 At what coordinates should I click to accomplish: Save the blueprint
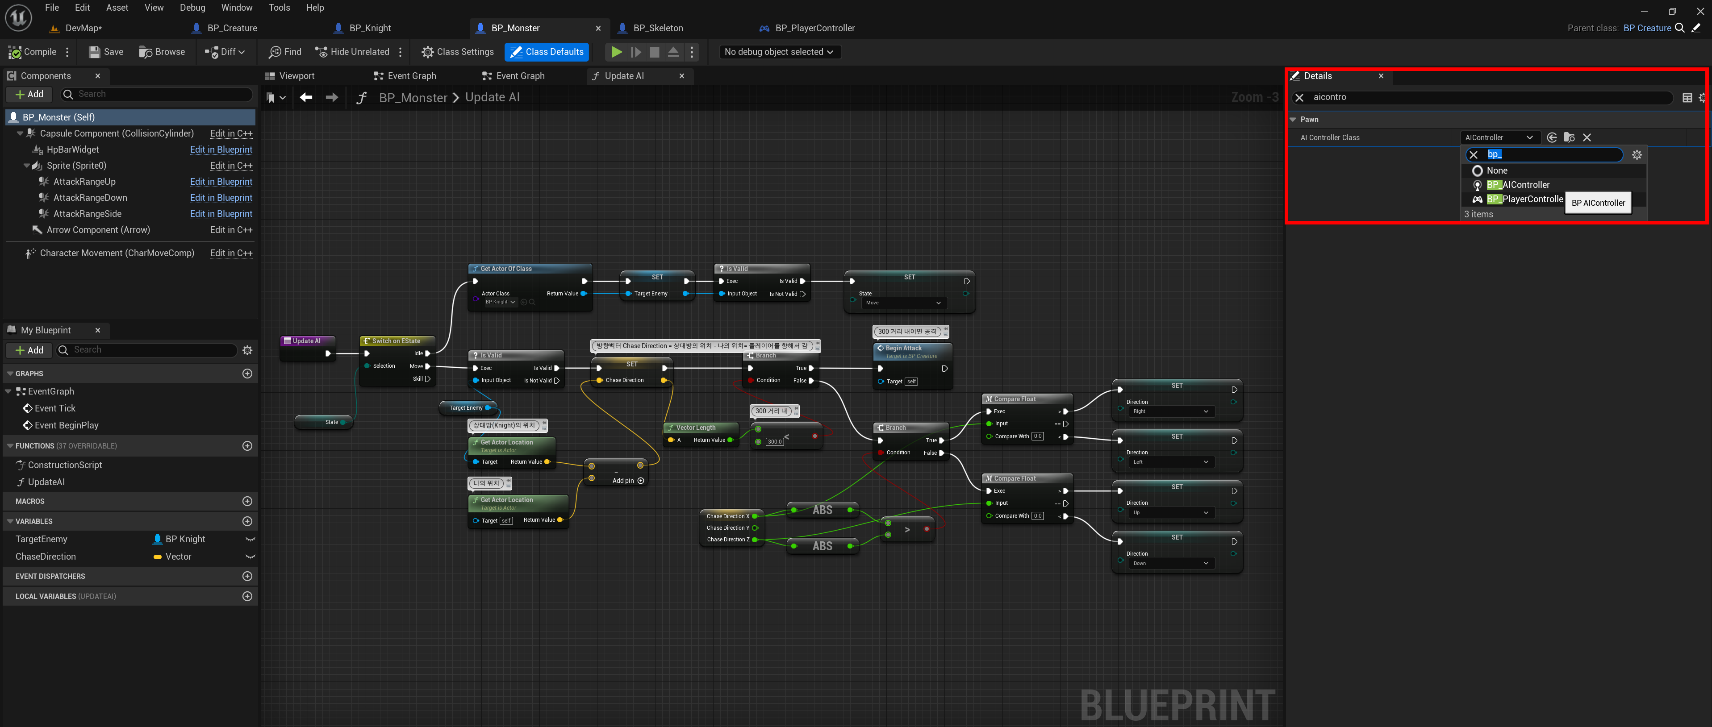106,52
